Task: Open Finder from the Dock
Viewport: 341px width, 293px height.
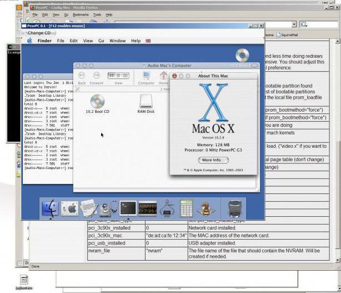Action: (50, 208)
